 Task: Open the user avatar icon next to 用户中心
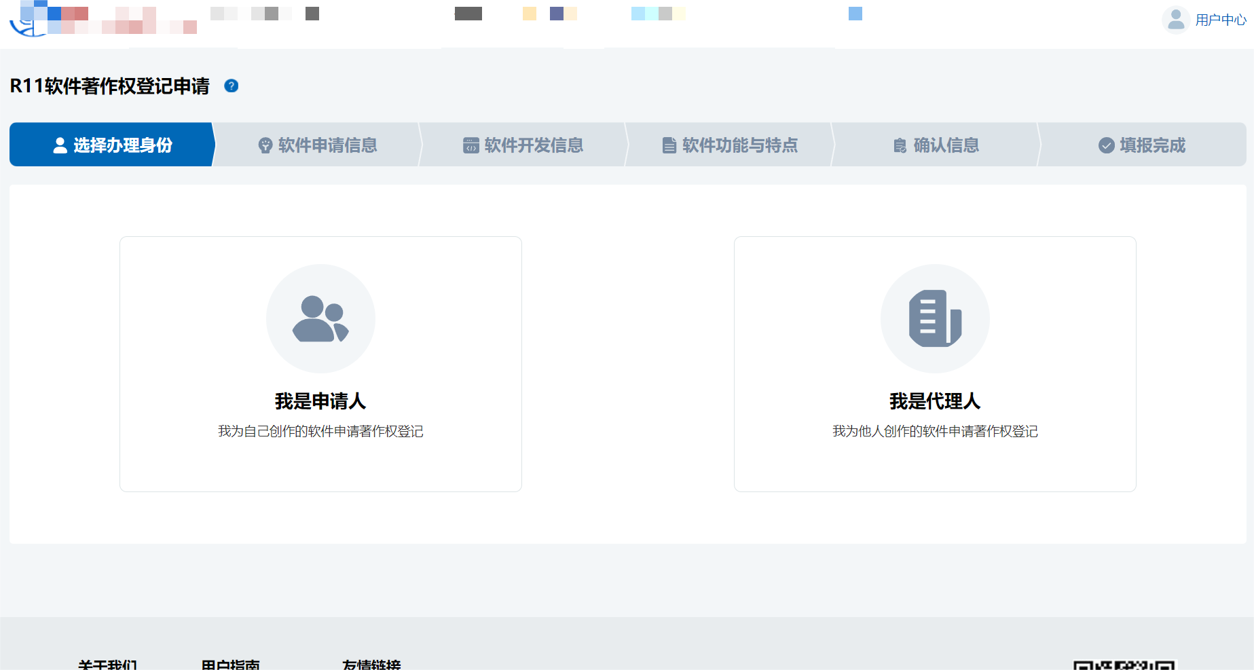[x=1175, y=20]
